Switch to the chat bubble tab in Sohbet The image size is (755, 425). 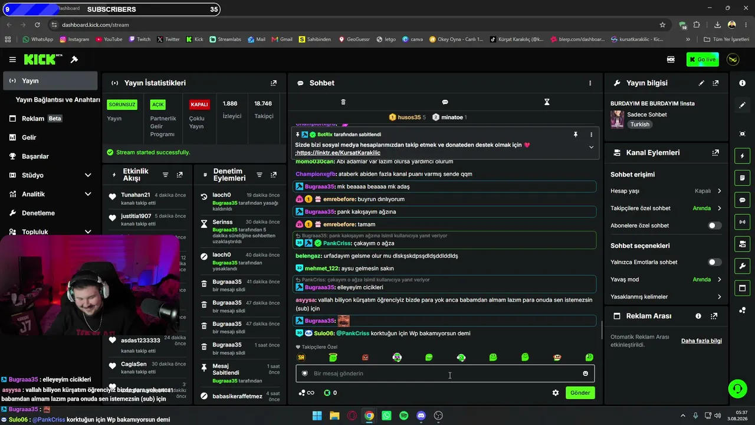click(445, 102)
